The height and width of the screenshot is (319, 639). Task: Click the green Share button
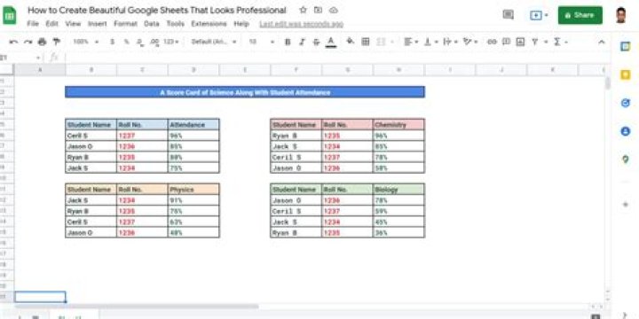point(580,15)
